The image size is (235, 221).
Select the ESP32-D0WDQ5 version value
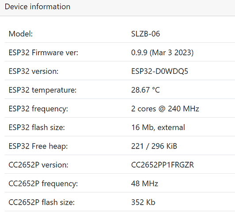coord(159,71)
